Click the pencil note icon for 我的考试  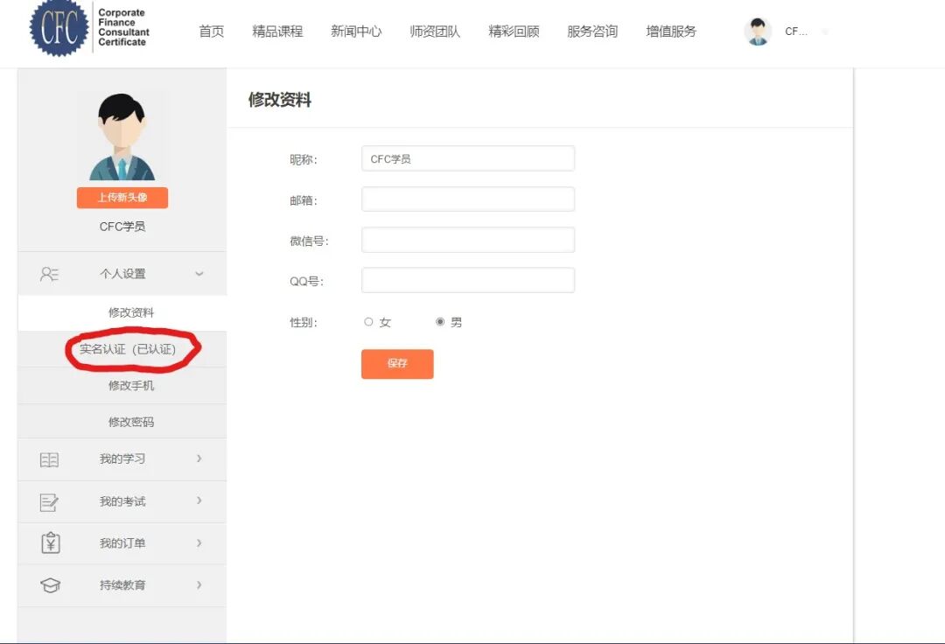point(49,502)
